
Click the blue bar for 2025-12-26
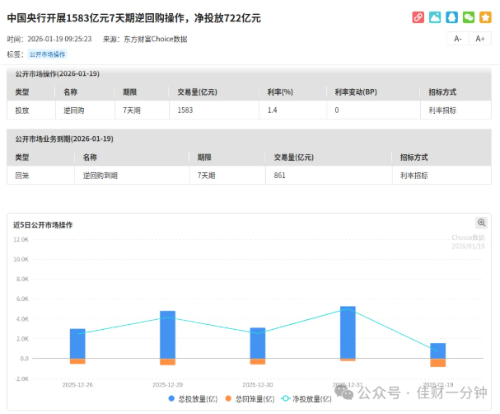[x=77, y=343]
